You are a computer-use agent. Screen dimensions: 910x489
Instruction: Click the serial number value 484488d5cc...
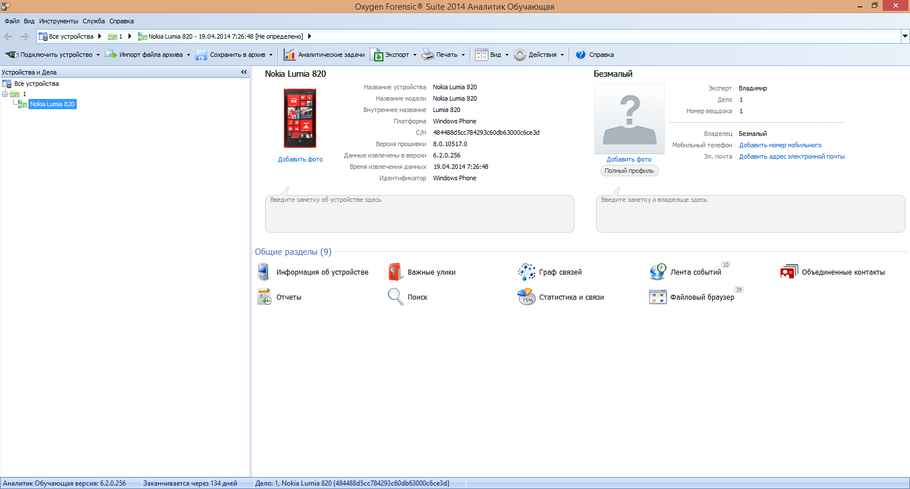486,132
